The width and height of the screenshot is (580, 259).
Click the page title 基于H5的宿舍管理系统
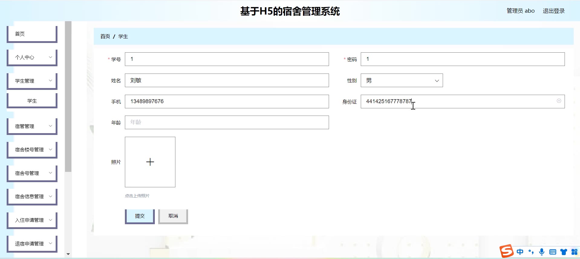290,11
